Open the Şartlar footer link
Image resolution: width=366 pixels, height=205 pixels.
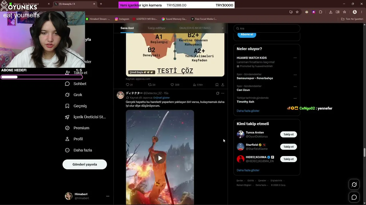(x=240, y=181)
